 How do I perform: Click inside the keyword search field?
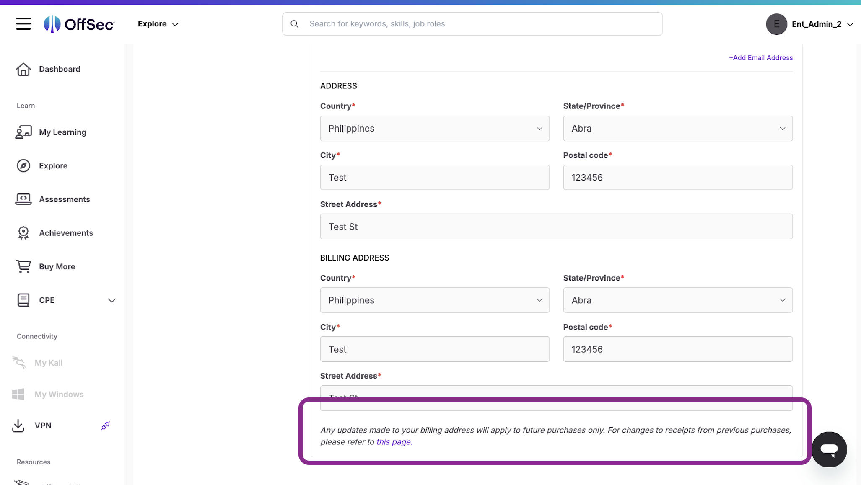pos(472,24)
